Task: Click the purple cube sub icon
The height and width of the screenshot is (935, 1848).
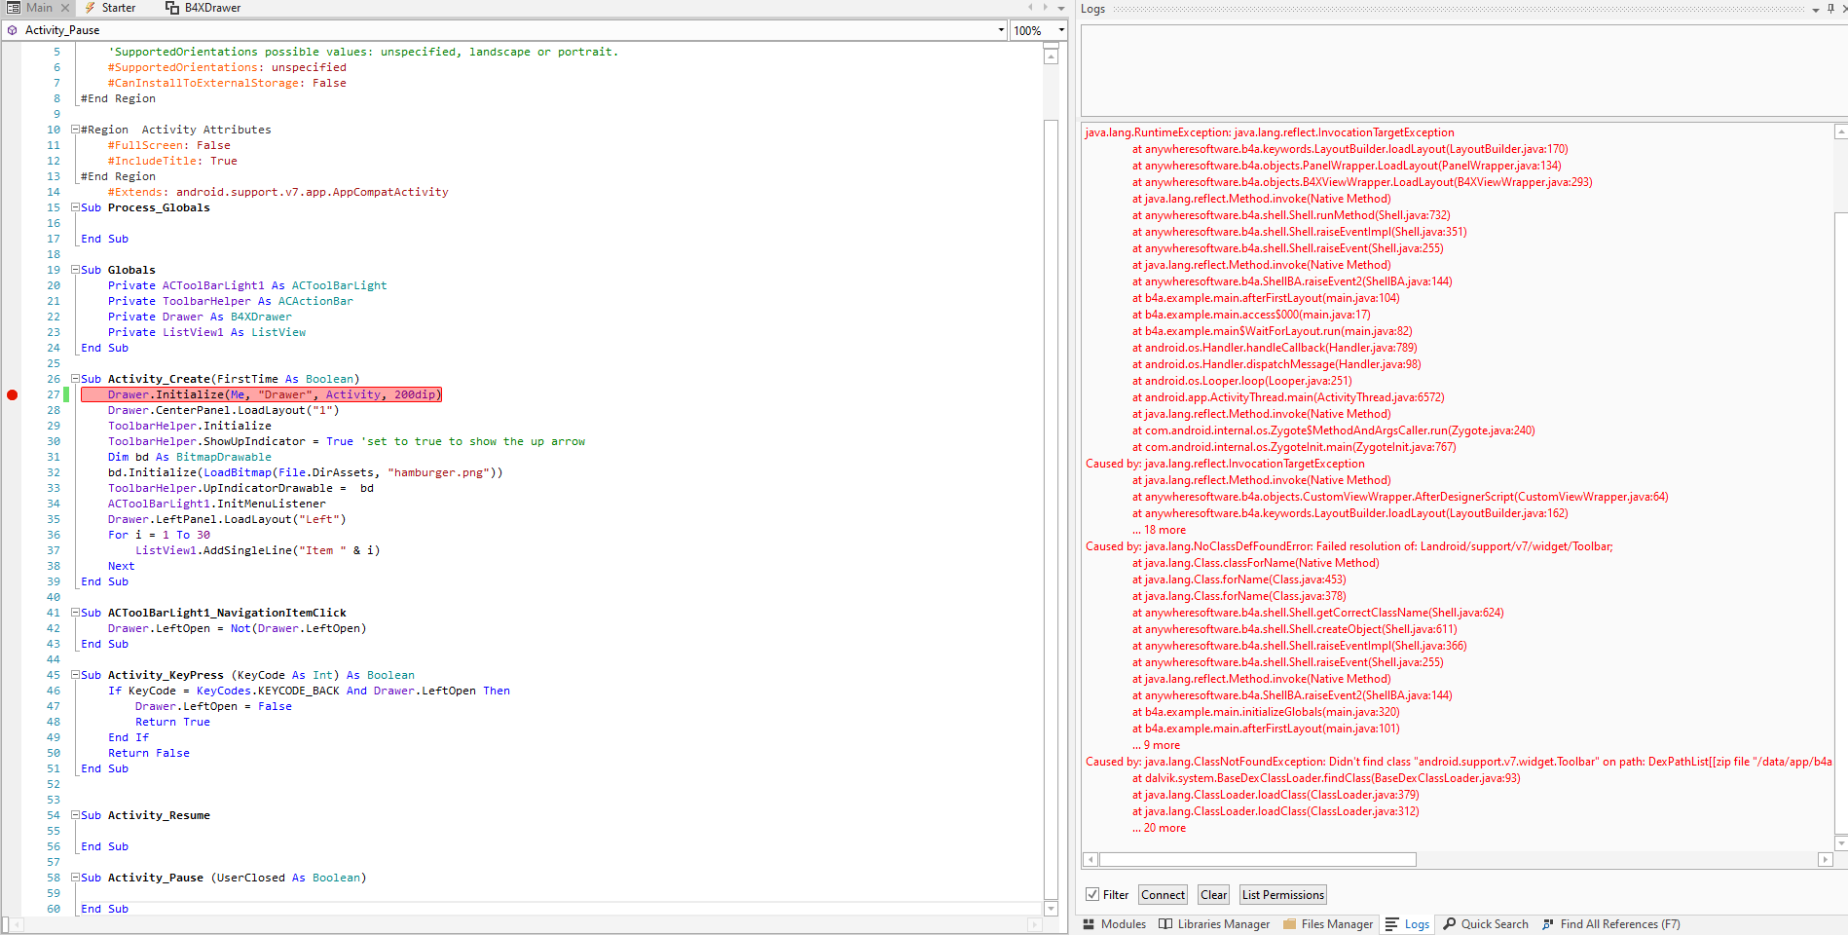Action: coord(13,30)
